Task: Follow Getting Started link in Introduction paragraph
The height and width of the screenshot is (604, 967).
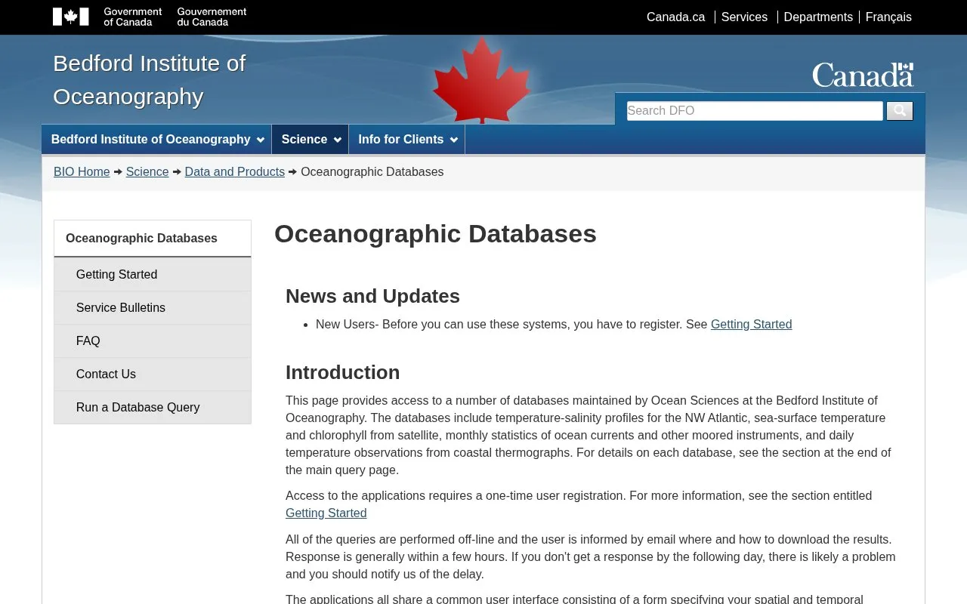Action: coord(326,513)
